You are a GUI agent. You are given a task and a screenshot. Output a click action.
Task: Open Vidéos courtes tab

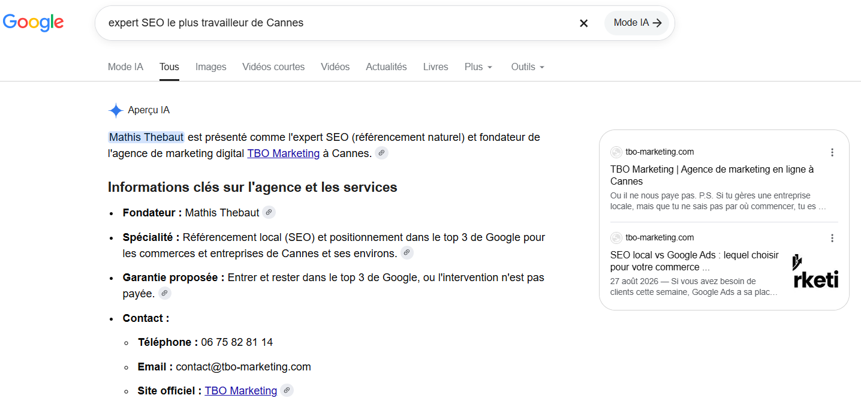(x=273, y=67)
